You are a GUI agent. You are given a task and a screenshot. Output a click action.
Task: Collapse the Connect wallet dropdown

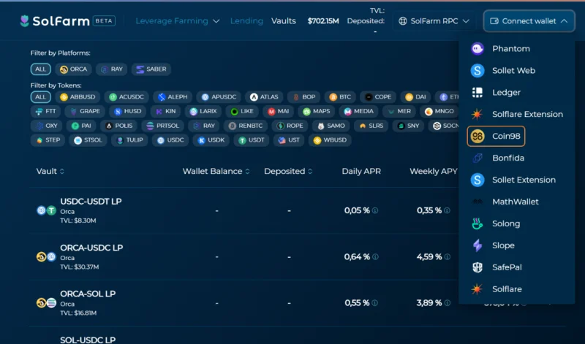click(x=529, y=21)
